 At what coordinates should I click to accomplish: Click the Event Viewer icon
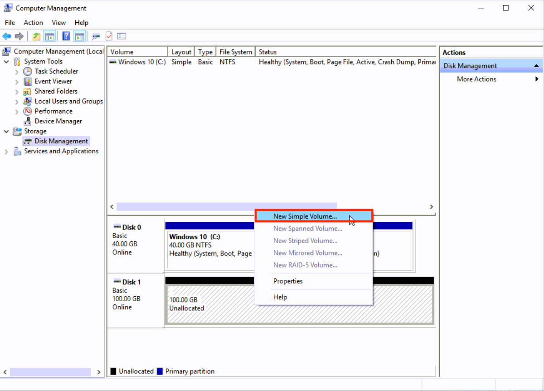[x=28, y=81]
